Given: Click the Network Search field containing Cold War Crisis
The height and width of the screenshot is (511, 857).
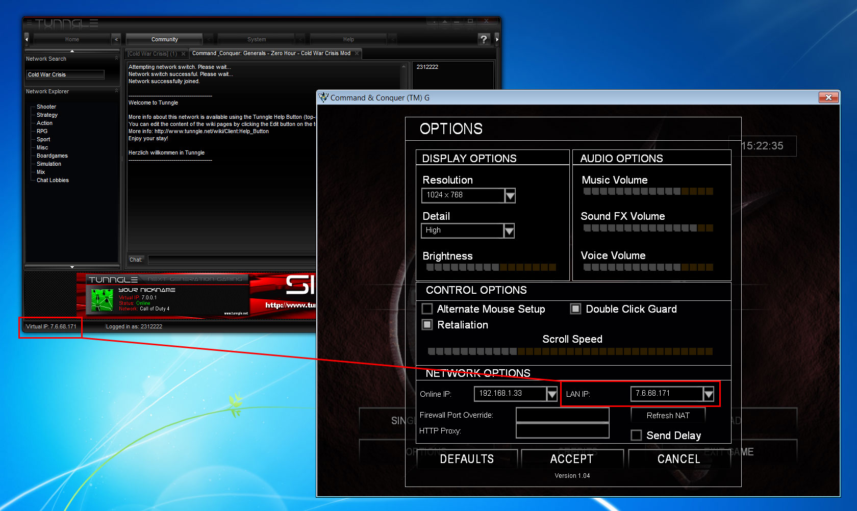Looking at the screenshot, I should [65, 74].
